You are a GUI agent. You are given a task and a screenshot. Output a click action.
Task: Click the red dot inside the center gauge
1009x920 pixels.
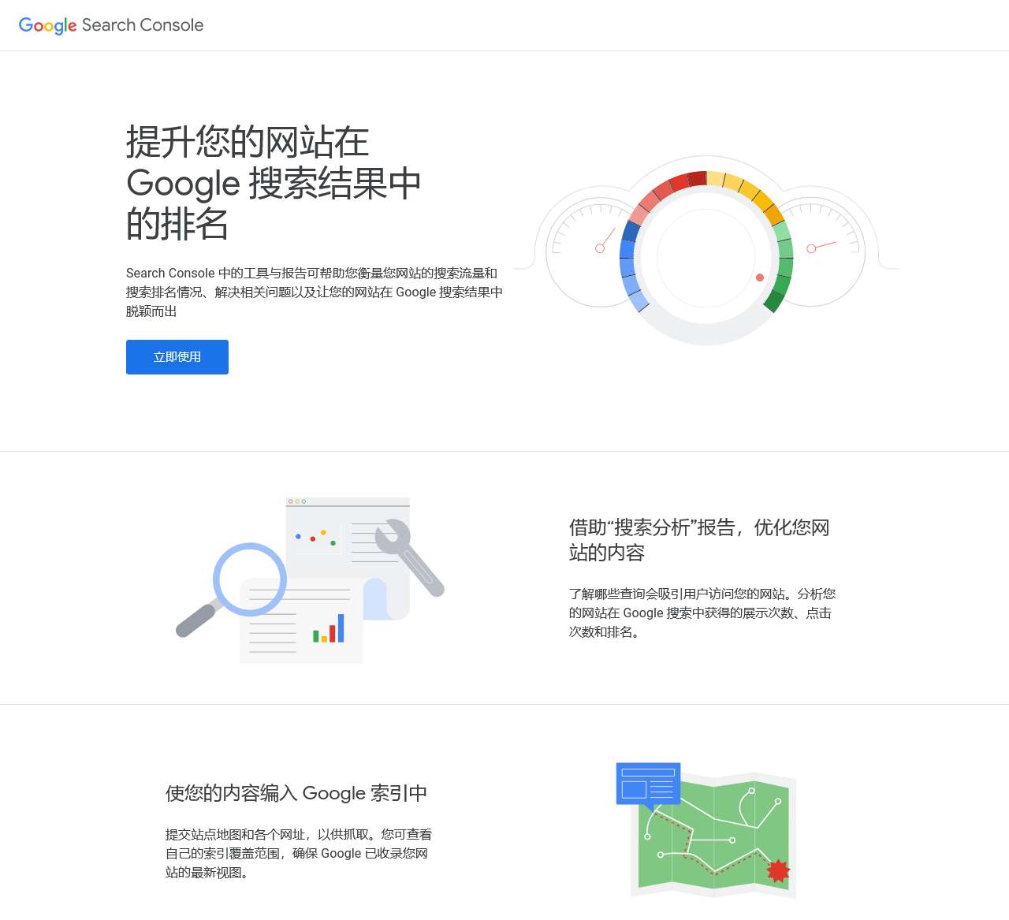pyautogui.click(x=760, y=277)
